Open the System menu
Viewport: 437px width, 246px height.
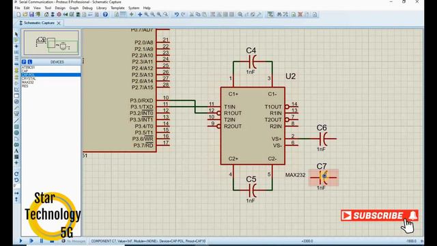(134, 8)
